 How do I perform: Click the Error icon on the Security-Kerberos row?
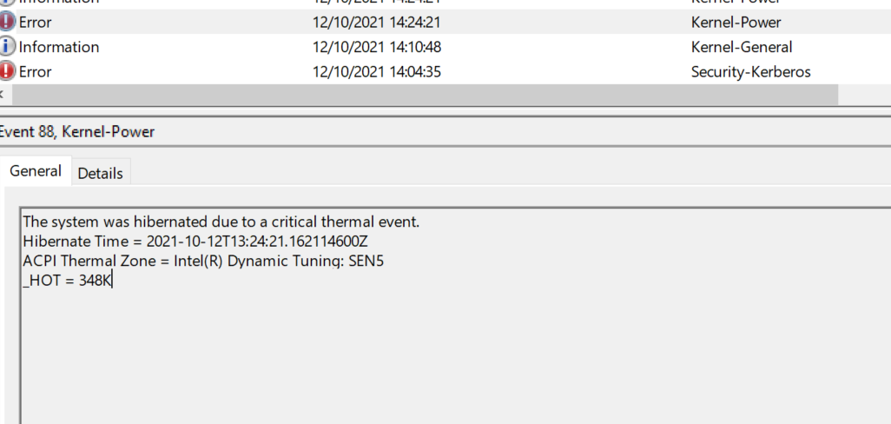pos(8,71)
